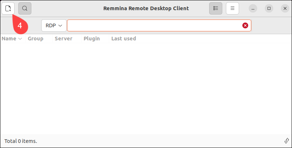Screen dimensions: 292x148
Task: Maximize the Remmina window
Action: [269, 8]
